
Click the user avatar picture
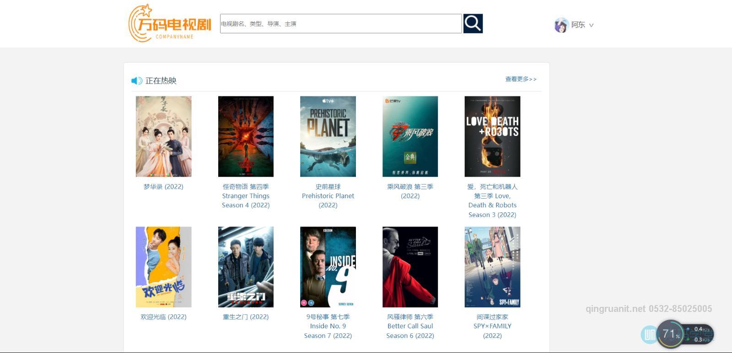point(561,25)
